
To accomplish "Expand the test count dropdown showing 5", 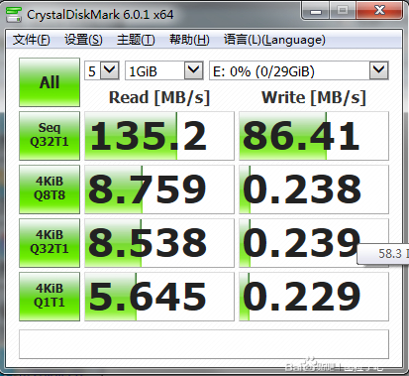I will coord(109,70).
